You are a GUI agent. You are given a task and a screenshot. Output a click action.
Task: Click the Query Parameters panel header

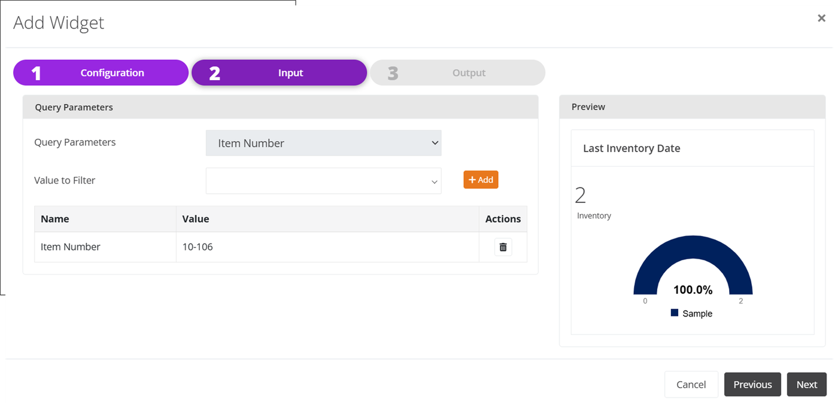[x=280, y=107]
